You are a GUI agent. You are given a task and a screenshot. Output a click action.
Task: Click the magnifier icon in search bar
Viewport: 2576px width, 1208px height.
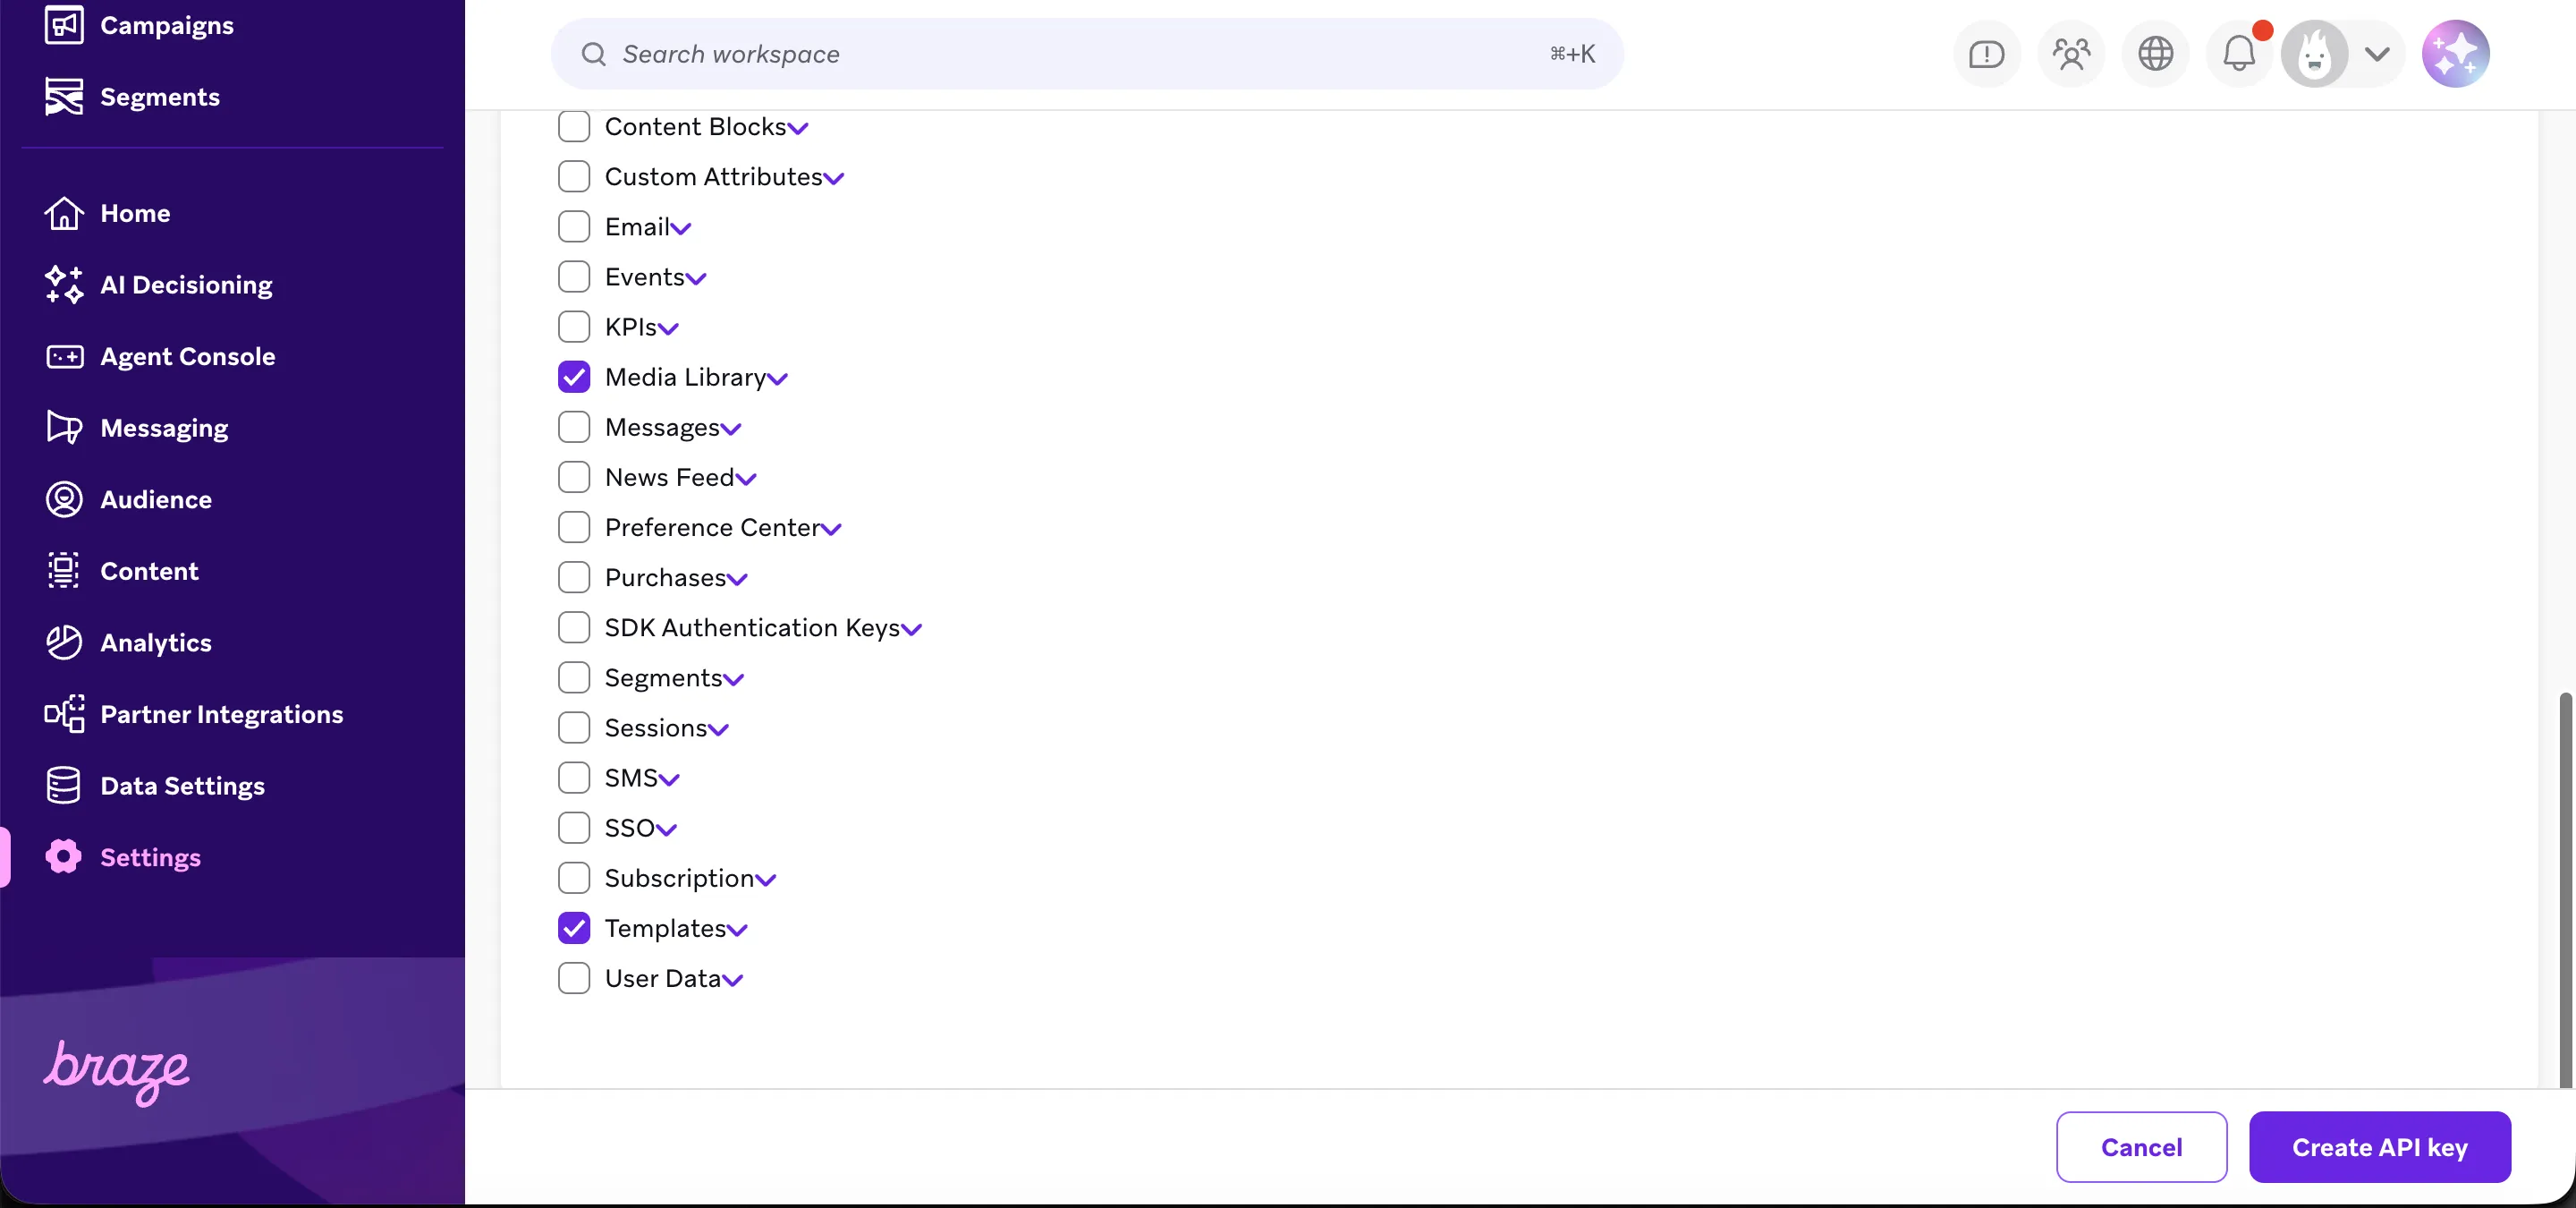(594, 54)
